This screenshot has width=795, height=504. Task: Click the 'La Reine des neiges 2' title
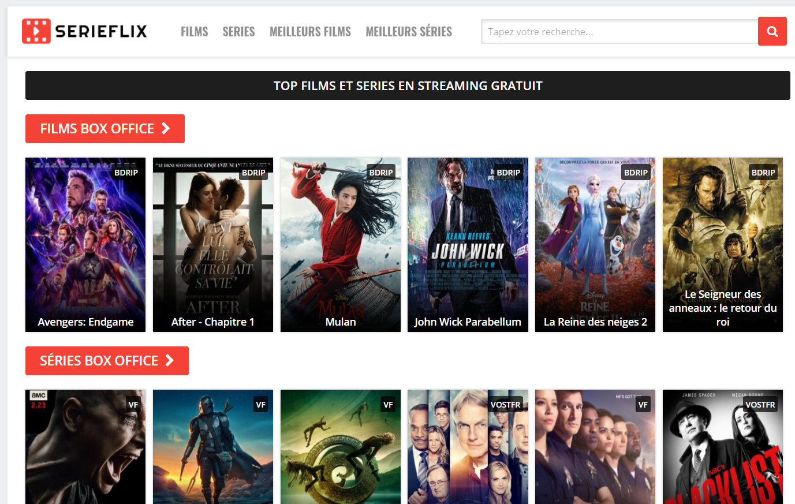coord(595,322)
